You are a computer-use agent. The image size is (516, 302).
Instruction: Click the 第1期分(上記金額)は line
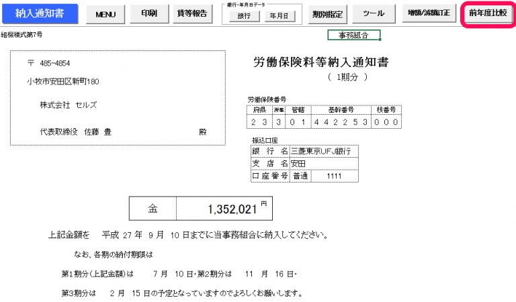[179, 274]
